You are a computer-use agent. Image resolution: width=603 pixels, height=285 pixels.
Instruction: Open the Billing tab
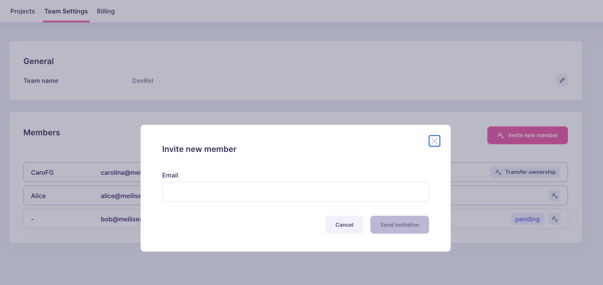point(106,11)
